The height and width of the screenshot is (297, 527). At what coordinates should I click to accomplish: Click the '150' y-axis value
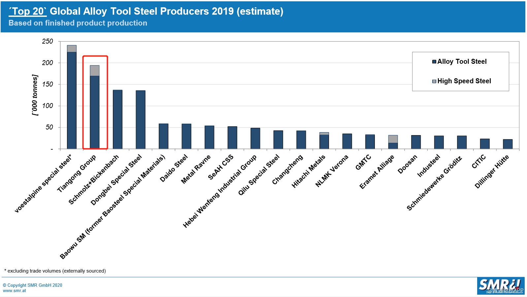pos(48,84)
